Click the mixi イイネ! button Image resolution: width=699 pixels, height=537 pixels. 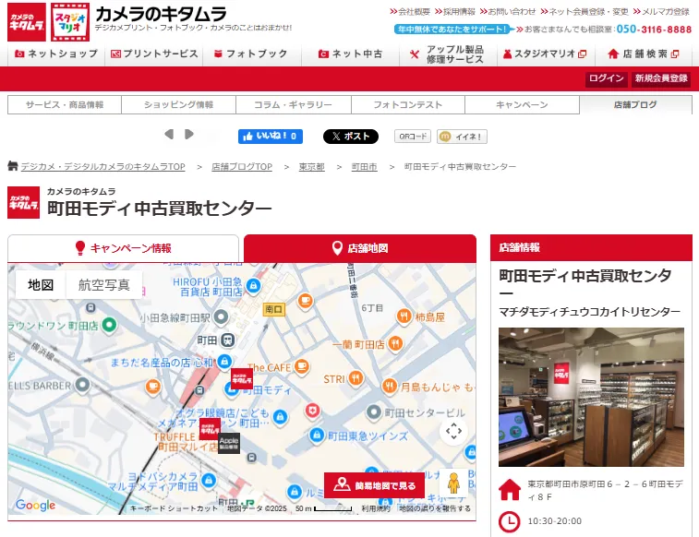462,137
